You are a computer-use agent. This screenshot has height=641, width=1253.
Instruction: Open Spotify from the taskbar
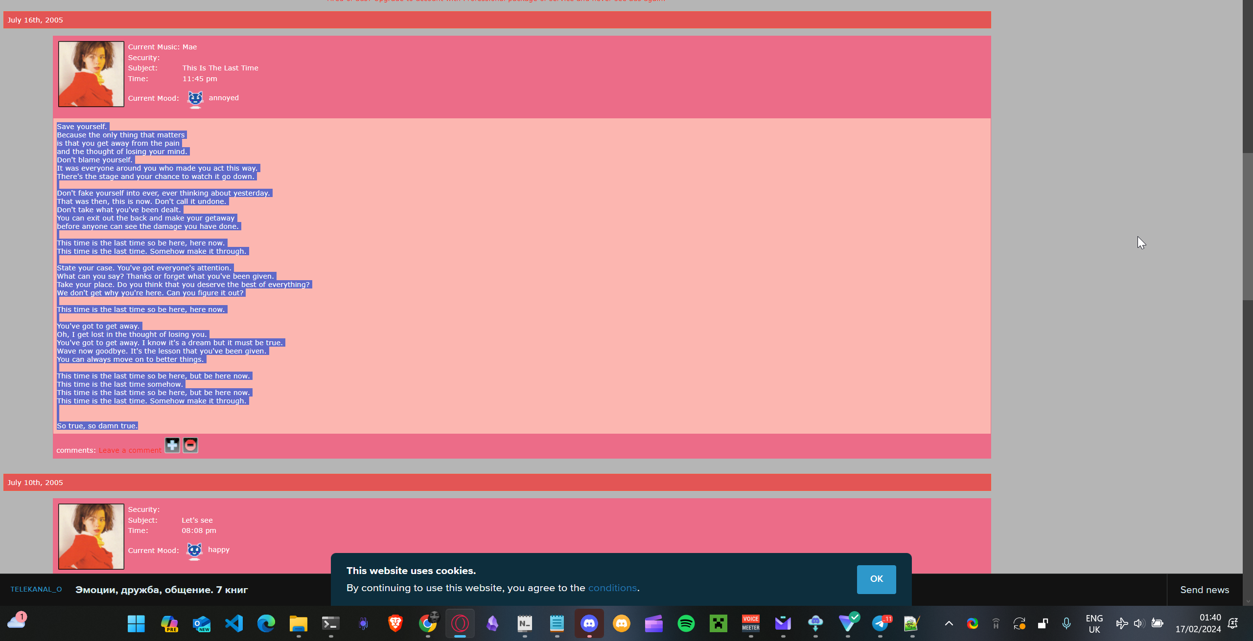point(686,623)
